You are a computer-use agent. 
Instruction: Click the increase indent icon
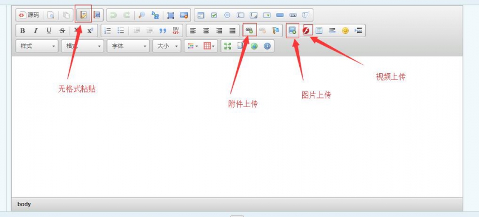pos(150,30)
